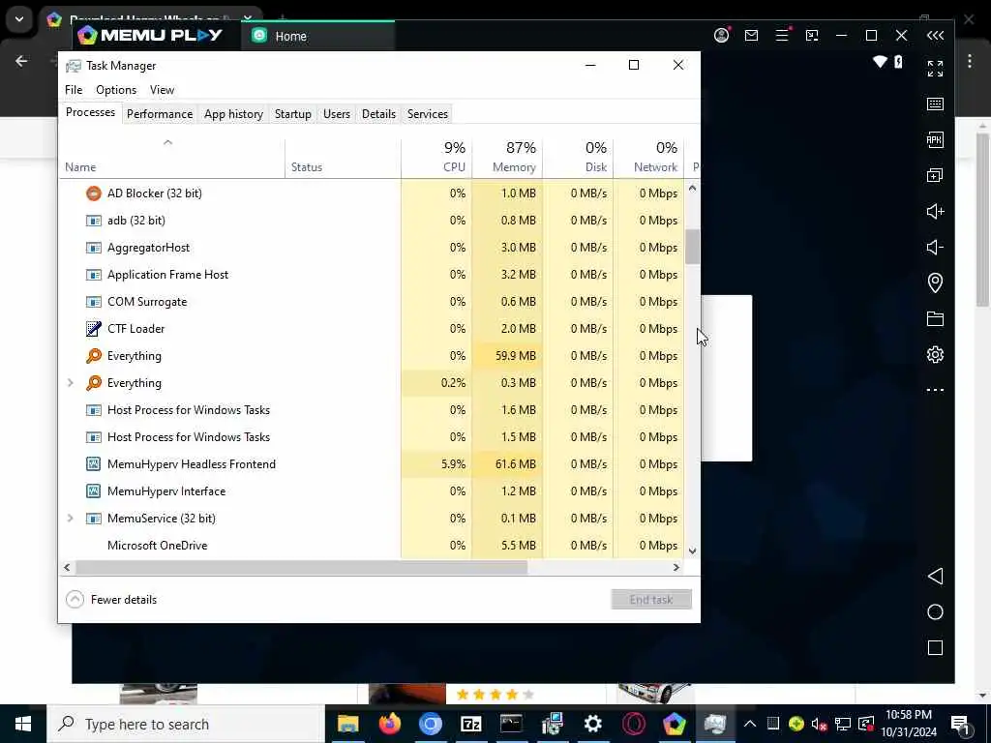This screenshot has height=743, width=991.
Task: Open MEmu hamburger menu icon
Action: [782, 36]
